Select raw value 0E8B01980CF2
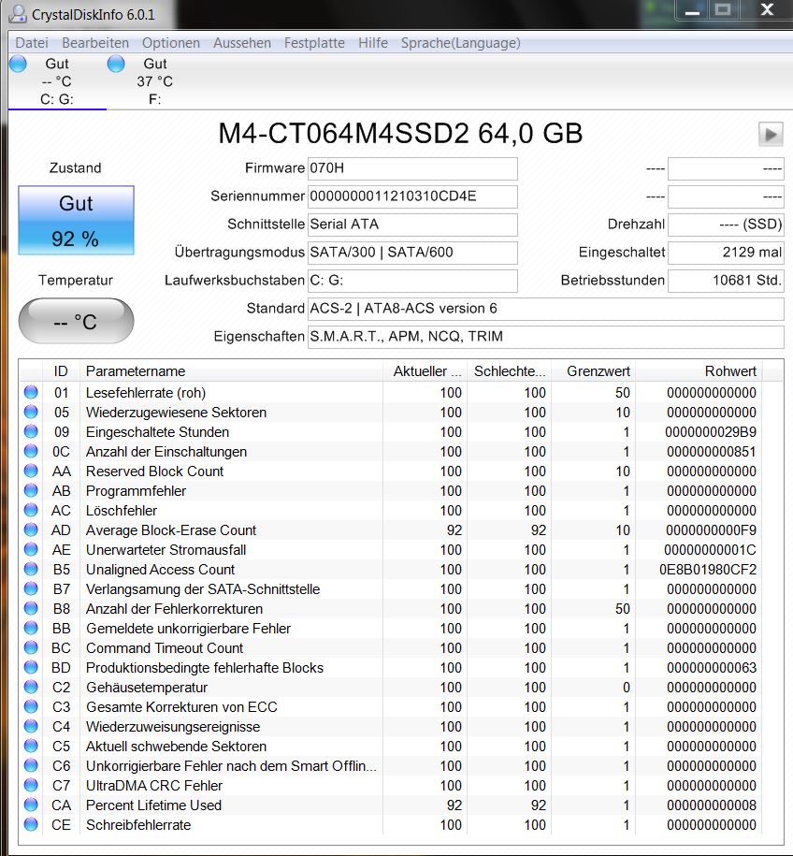Image resolution: width=793 pixels, height=856 pixels. click(x=708, y=570)
